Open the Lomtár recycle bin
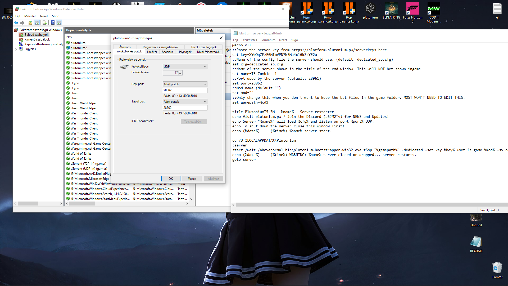Viewport: 508px width, 286px height. (x=497, y=270)
